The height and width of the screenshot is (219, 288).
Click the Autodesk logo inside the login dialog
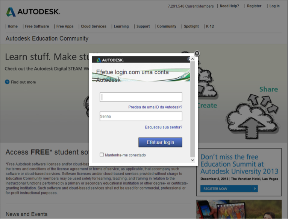[110, 60]
